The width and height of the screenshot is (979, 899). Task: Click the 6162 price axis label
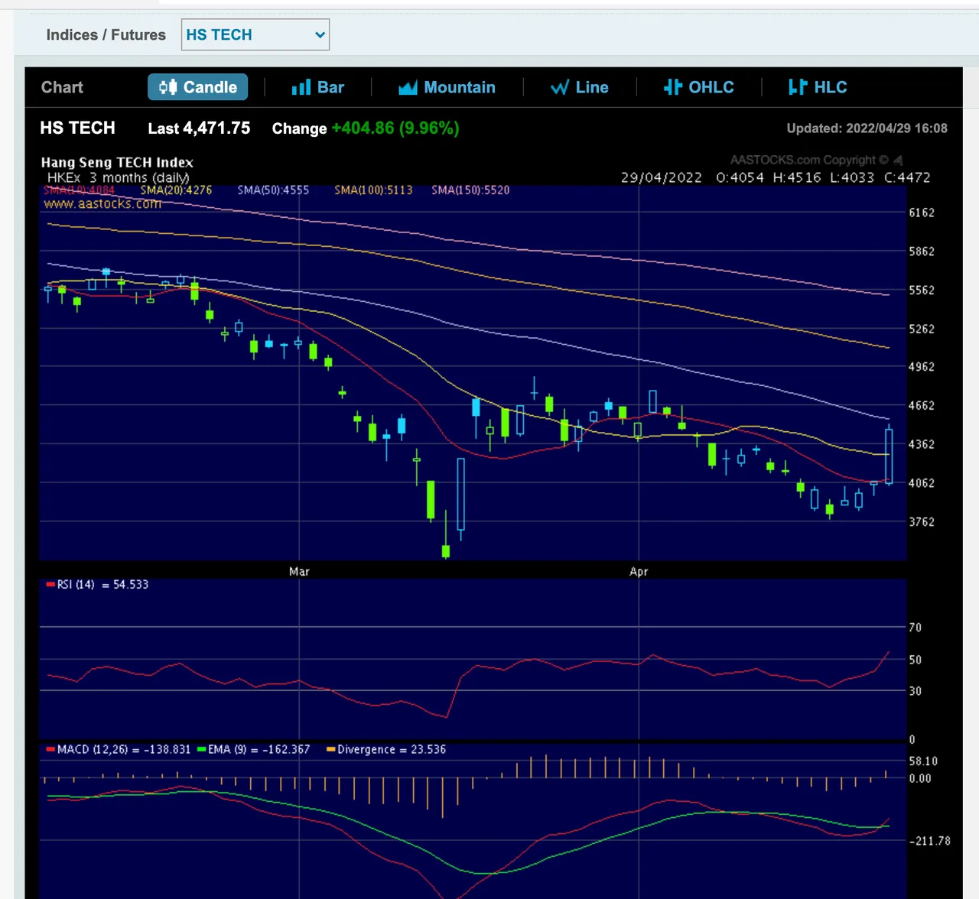[922, 213]
